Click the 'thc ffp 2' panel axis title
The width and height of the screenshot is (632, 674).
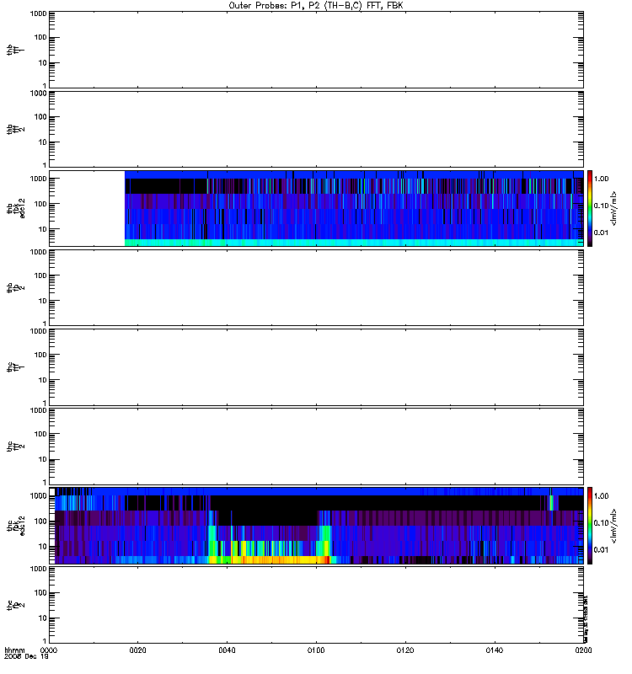point(15,605)
